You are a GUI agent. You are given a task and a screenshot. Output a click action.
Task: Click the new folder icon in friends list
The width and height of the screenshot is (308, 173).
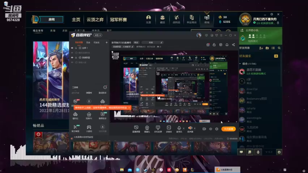(267, 48)
